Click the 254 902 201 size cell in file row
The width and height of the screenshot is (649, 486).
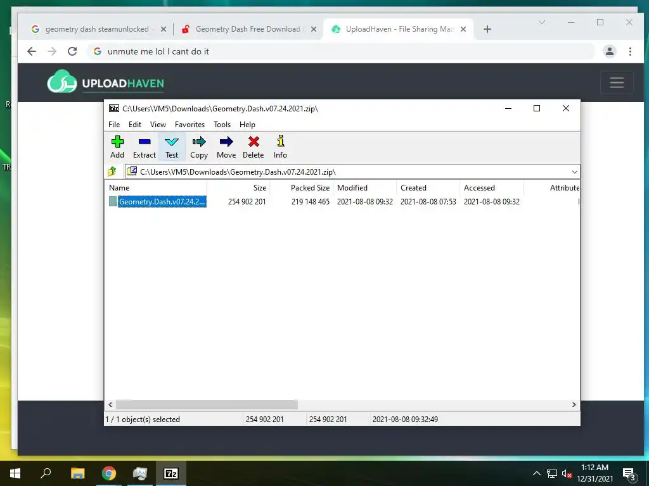(247, 202)
